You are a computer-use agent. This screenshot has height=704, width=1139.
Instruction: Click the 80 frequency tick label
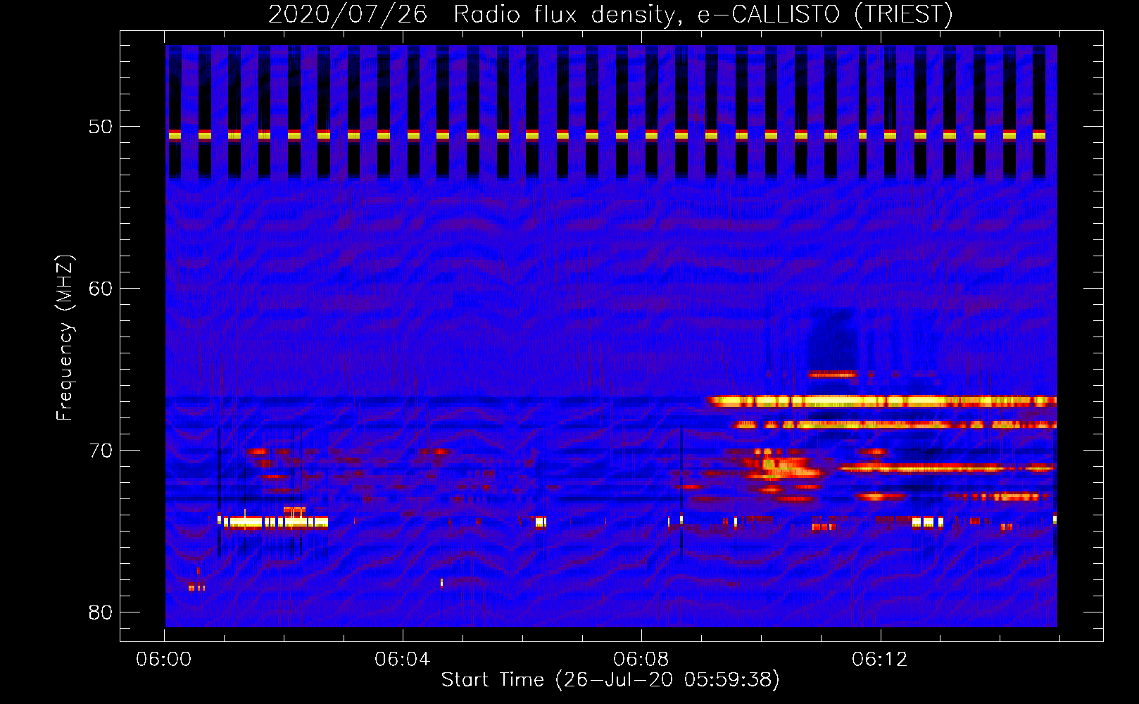pos(101,612)
